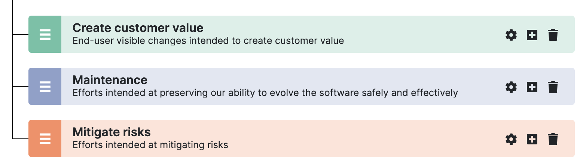Select the Create customer value title
The image size is (580, 163).
coord(138,28)
